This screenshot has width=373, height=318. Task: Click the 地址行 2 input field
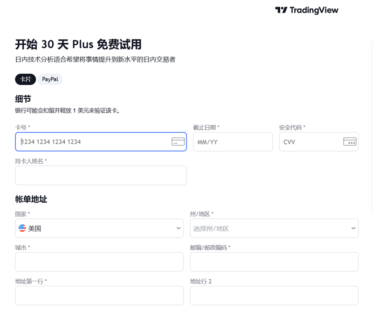pyautogui.click(x=274, y=296)
